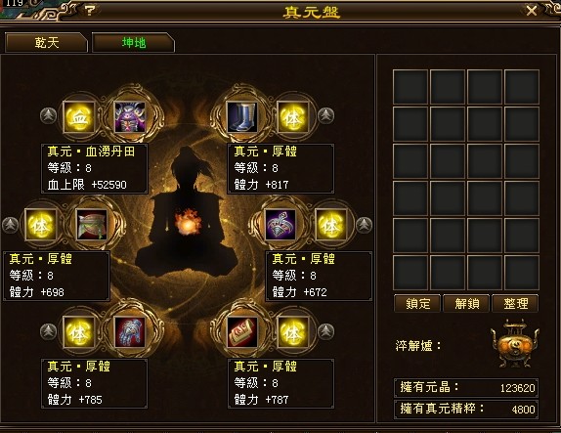Image resolution: width=561 pixels, height=433 pixels.
Task: Select the 坤地 tab
Action: click(134, 43)
